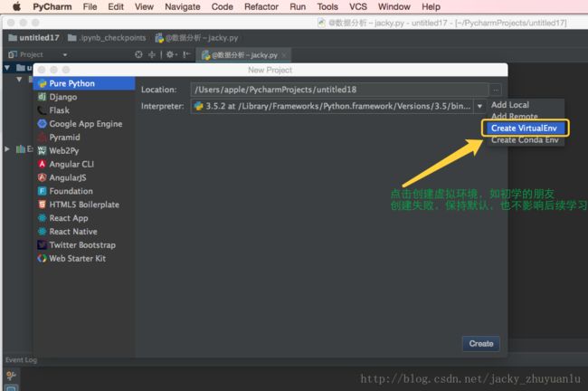Pick the React App icon
The width and height of the screenshot is (588, 391).
[x=42, y=218]
